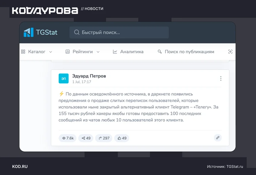
Task: Click the post text mentioning «Телегу»
Action: click(x=138, y=107)
